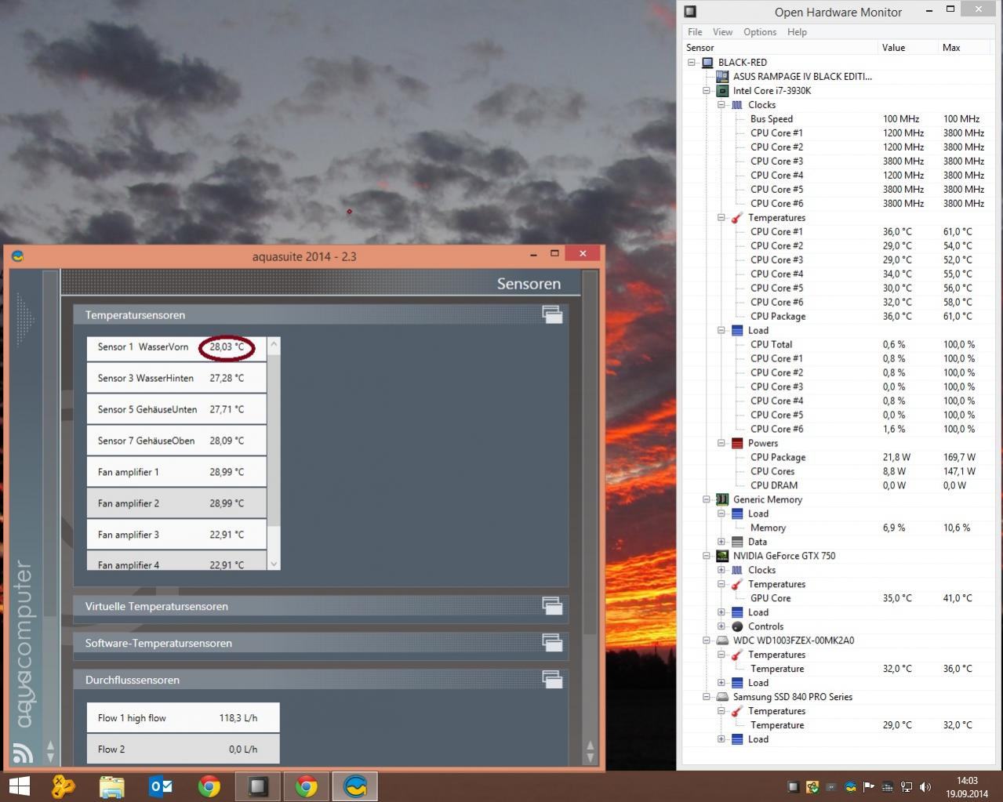Image resolution: width=1003 pixels, height=802 pixels.
Task: Click the Value column header
Action: point(907,48)
